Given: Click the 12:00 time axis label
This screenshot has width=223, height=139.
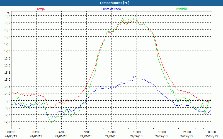Looking at the screenshot, I should click(x=112, y=132).
